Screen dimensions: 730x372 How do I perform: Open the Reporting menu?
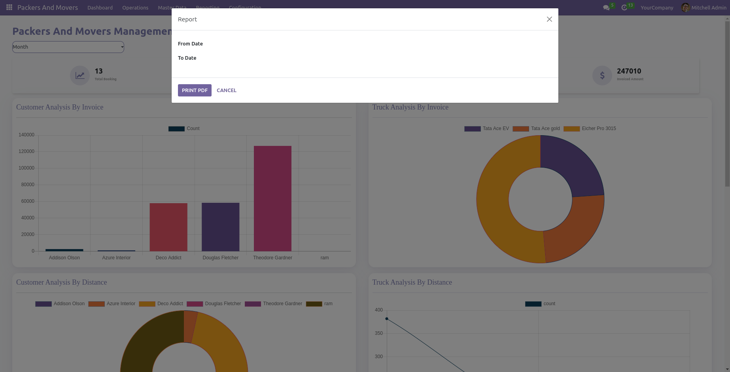(x=208, y=8)
